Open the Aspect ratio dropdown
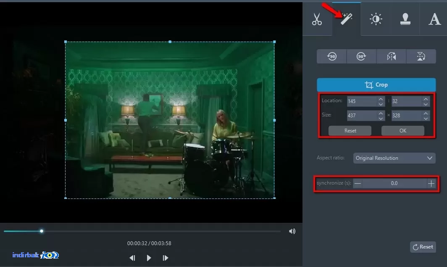Screen dimensions: 447x267 394,158
